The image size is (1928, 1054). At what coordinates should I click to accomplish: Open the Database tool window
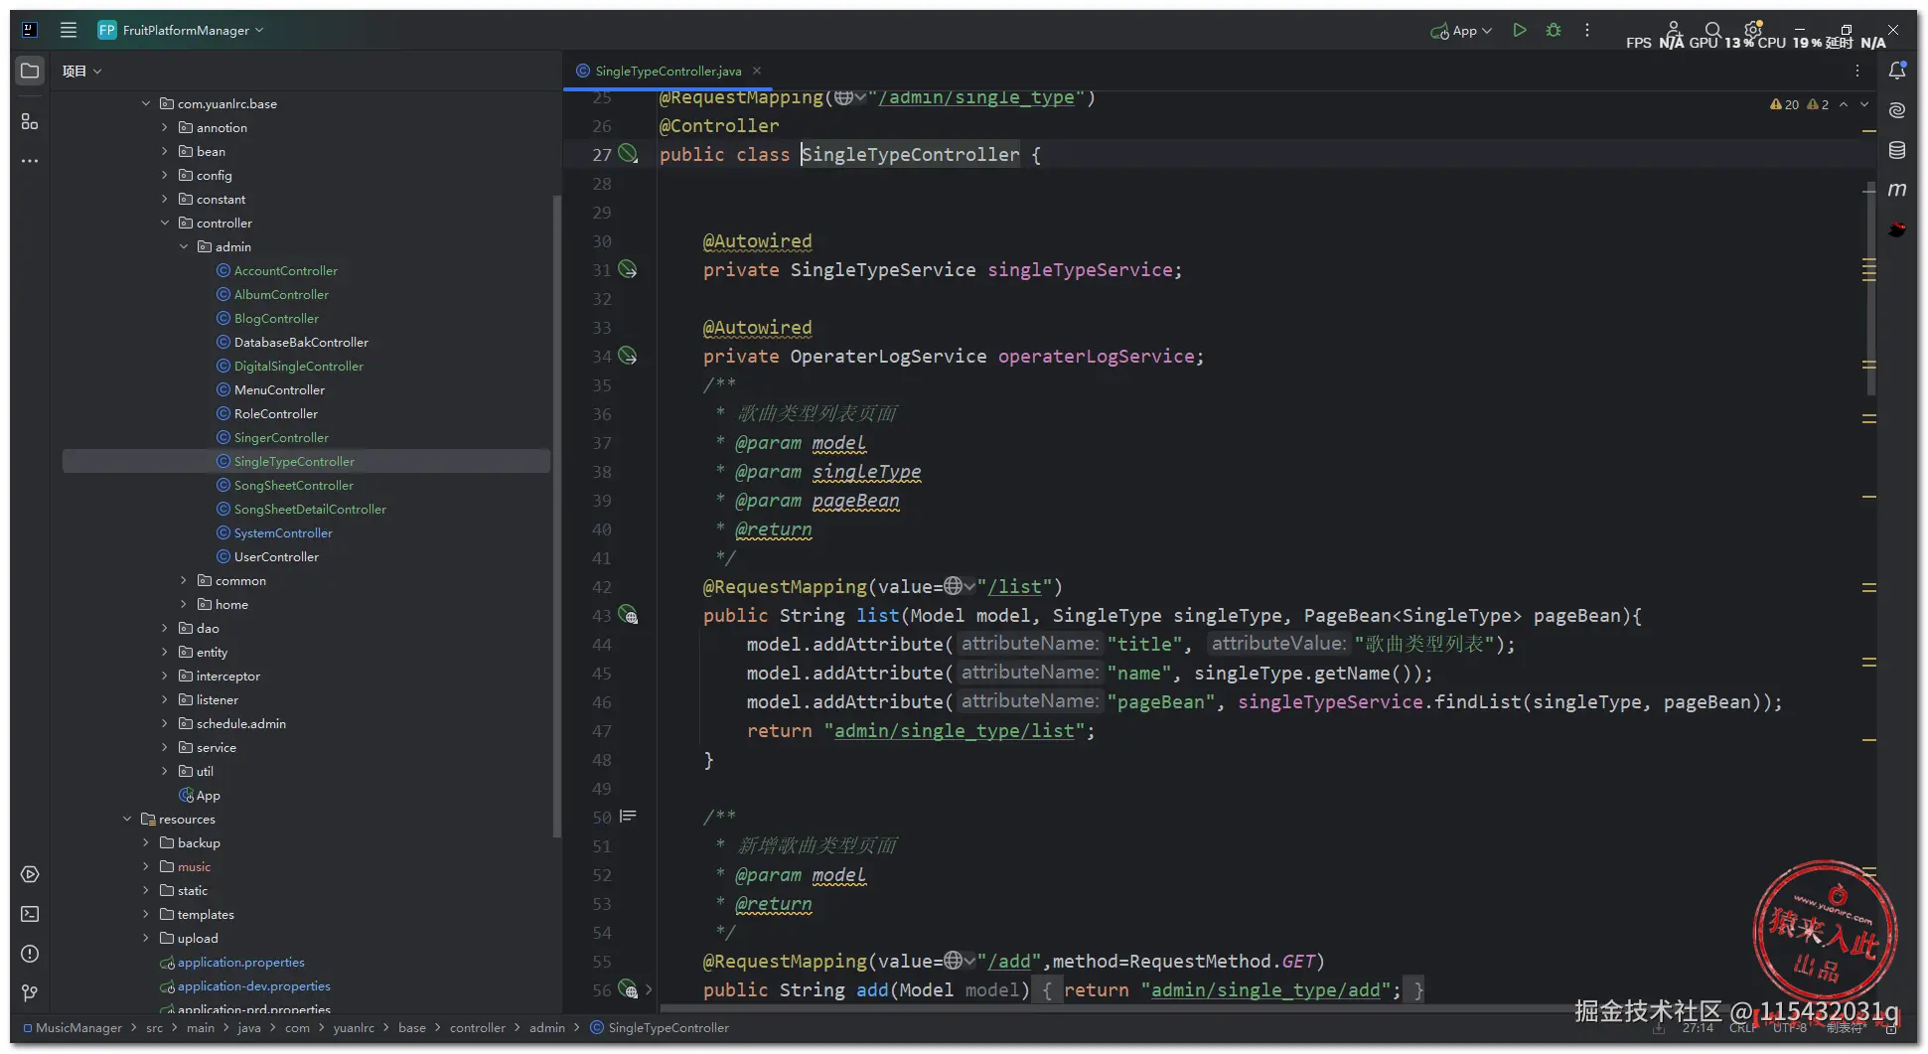[x=1896, y=150]
